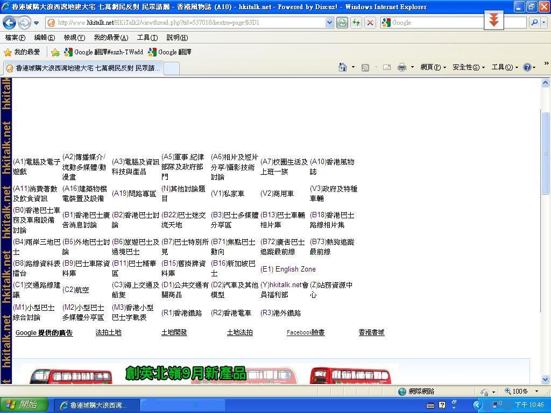Click the add to favorites bar star icon
This screenshot has height=413, width=551.
(x=55, y=52)
